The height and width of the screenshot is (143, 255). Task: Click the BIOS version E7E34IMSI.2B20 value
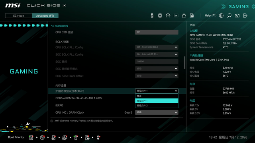[x=232, y=39]
